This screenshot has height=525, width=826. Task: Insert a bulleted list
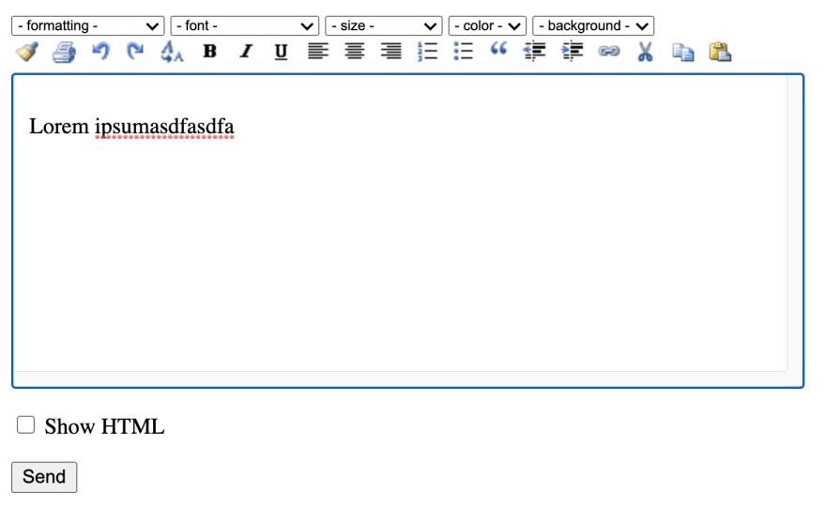(463, 51)
